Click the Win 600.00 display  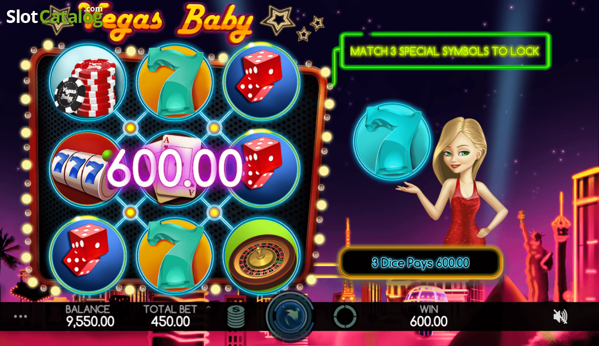tap(429, 316)
